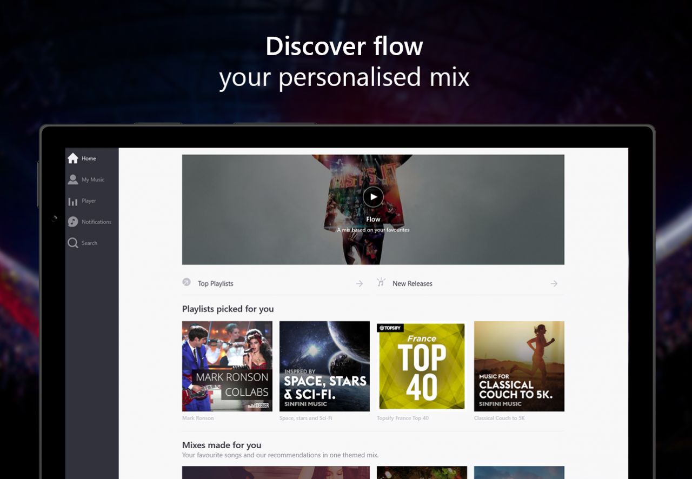The width and height of the screenshot is (692, 479).
Task: Open the Mark Ronson Collabs playlist cover
Action: (x=227, y=366)
